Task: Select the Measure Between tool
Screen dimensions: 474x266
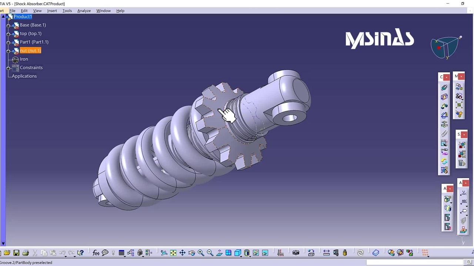Action: tap(326, 253)
